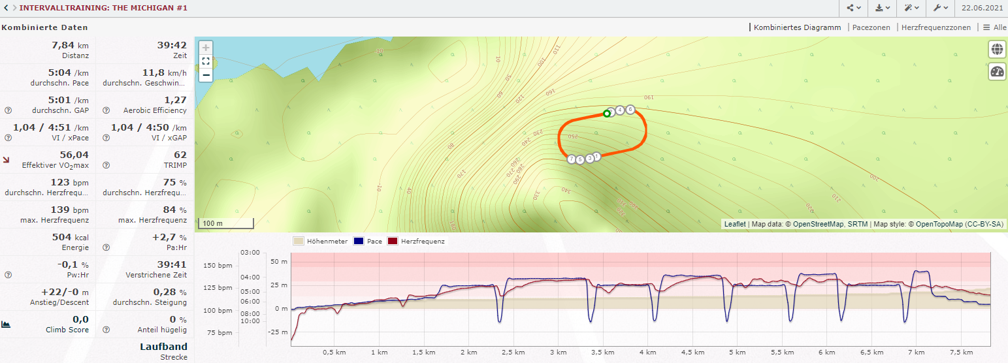Click the OpenStreetMap attribution link
Screen dimensions: 1008x363
pos(820,225)
